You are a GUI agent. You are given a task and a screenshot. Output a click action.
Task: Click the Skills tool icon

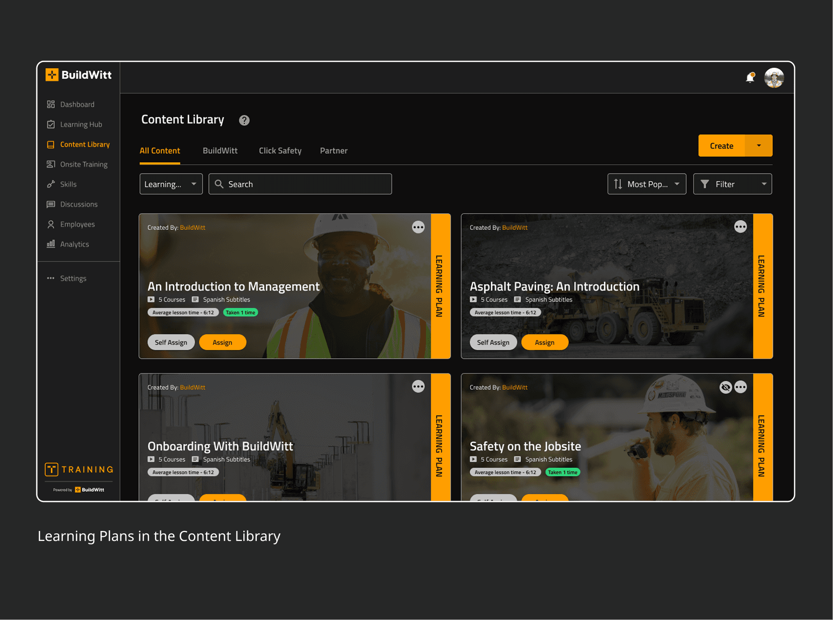tap(51, 184)
